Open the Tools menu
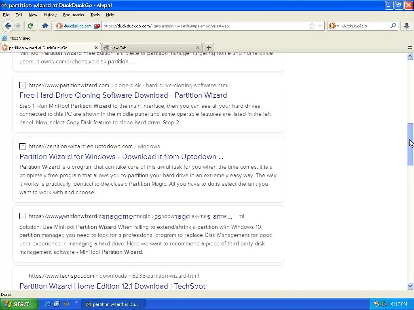The width and height of the screenshot is (414, 310). [x=95, y=15]
